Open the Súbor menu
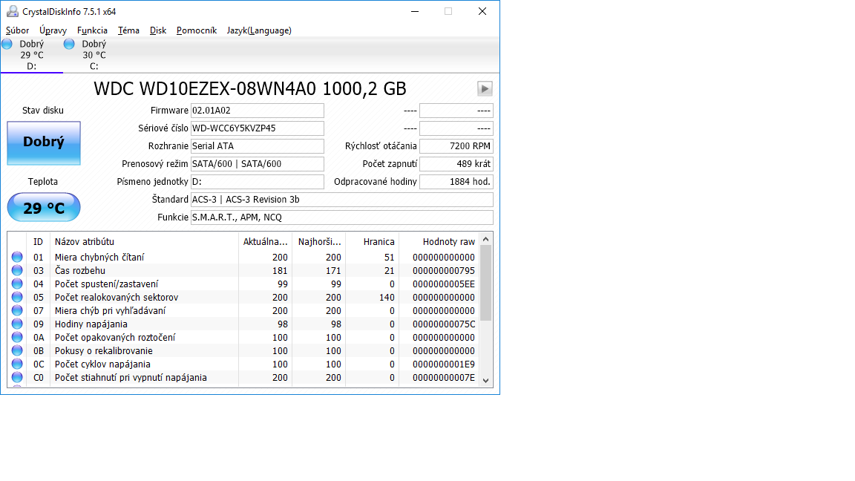Image resolution: width=855 pixels, height=481 pixels. coord(18,30)
